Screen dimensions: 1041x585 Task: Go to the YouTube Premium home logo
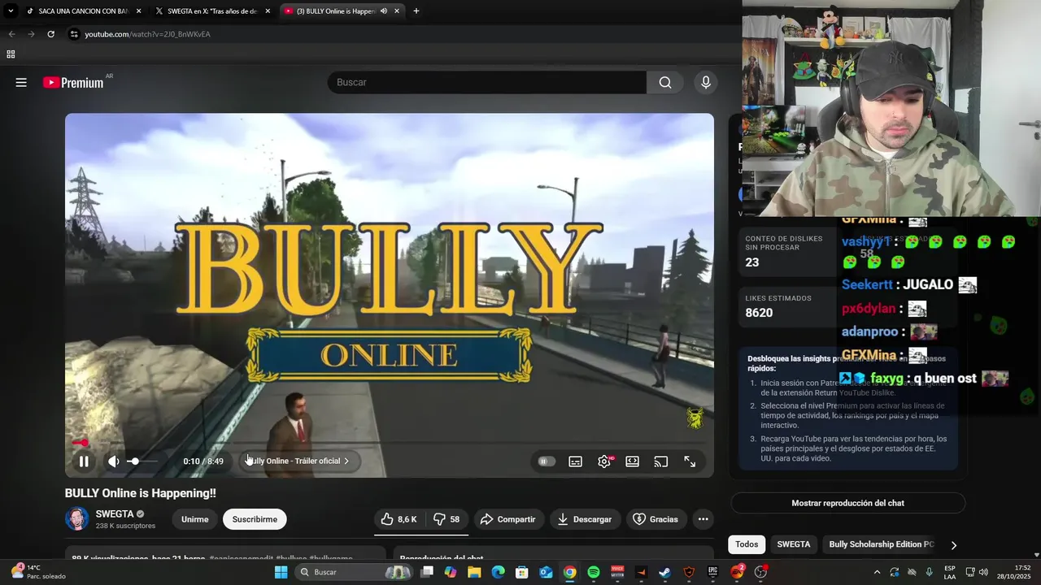click(73, 82)
